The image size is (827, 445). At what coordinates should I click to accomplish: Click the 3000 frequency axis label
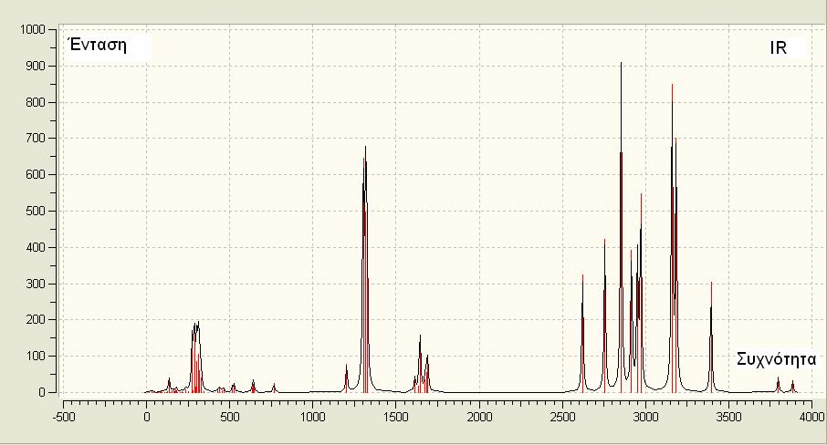[x=645, y=418]
